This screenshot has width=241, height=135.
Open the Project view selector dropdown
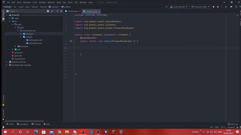pyautogui.click(x=12, y=11)
